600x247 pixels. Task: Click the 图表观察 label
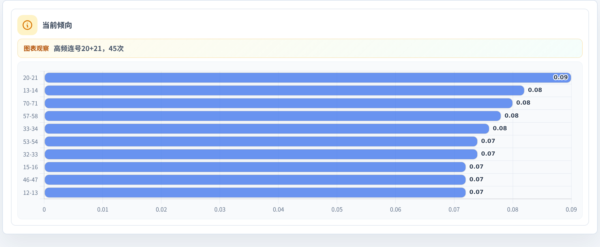click(x=36, y=48)
